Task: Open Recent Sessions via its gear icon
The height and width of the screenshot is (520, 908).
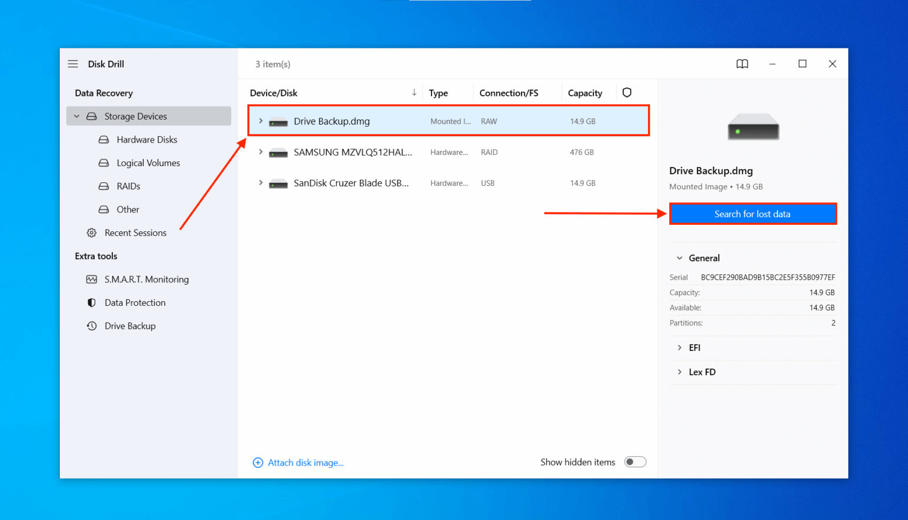Action: click(x=92, y=232)
